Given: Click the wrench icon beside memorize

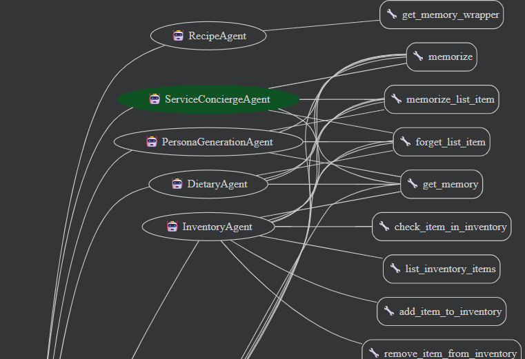Looking at the screenshot, I should [x=418, y=56].
